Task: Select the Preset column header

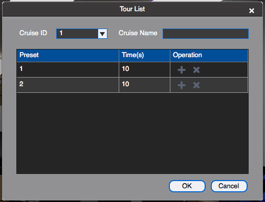Action: click(x=68, y=56)
